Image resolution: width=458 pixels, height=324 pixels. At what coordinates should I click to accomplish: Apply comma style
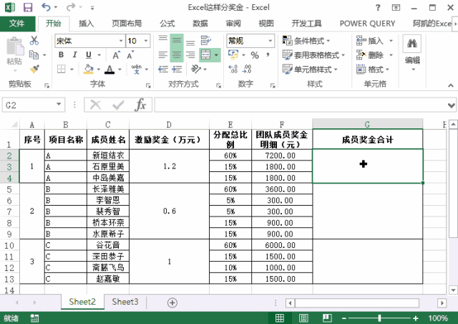(268, 54)
